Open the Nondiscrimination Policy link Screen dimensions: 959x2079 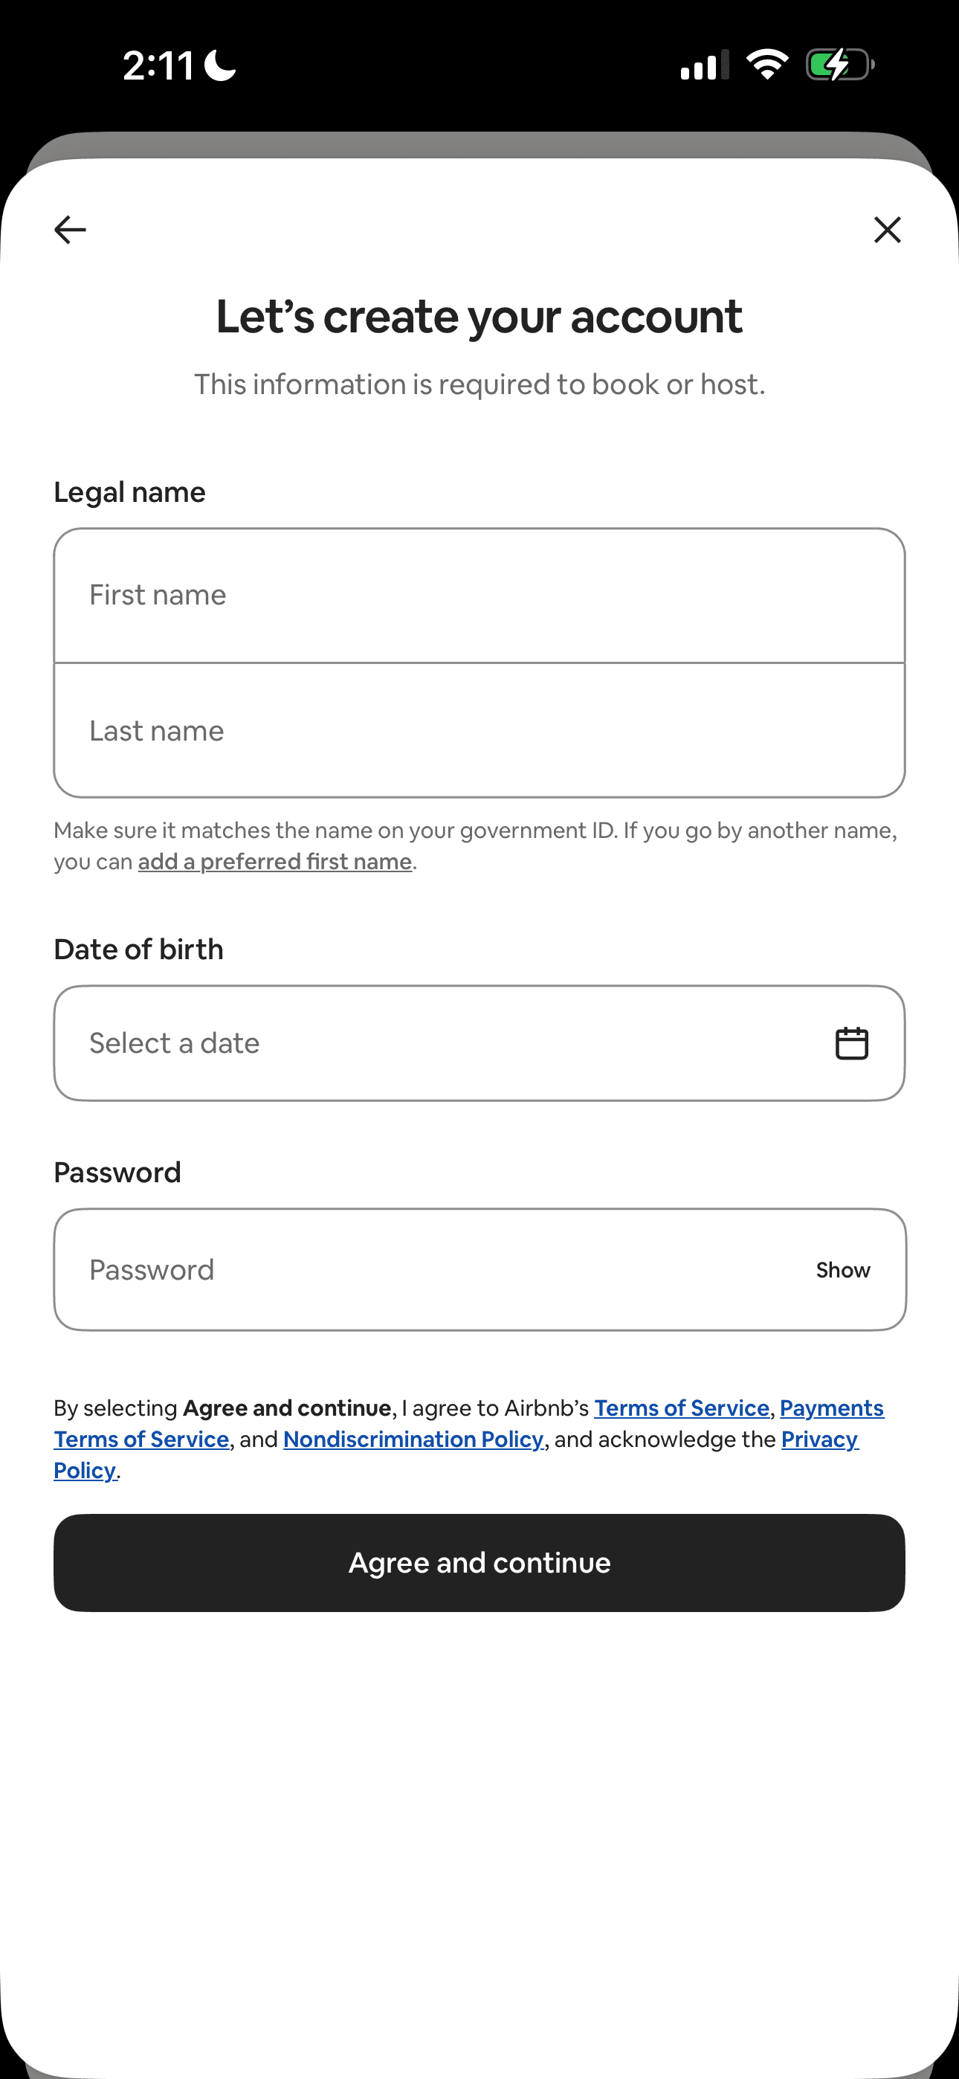[413, 1439]
